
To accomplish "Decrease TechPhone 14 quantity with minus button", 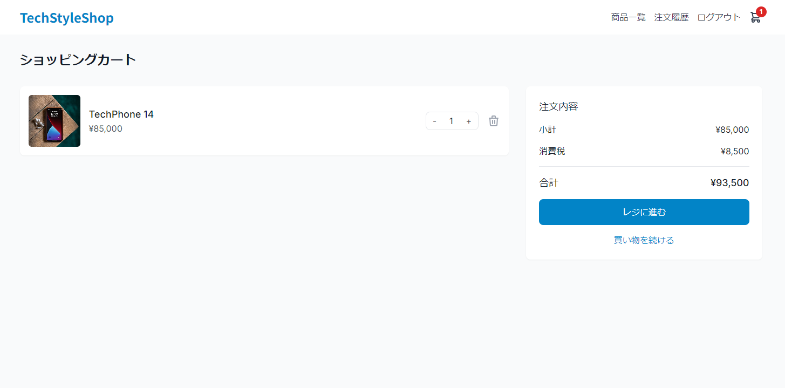I will coord(435,121).
